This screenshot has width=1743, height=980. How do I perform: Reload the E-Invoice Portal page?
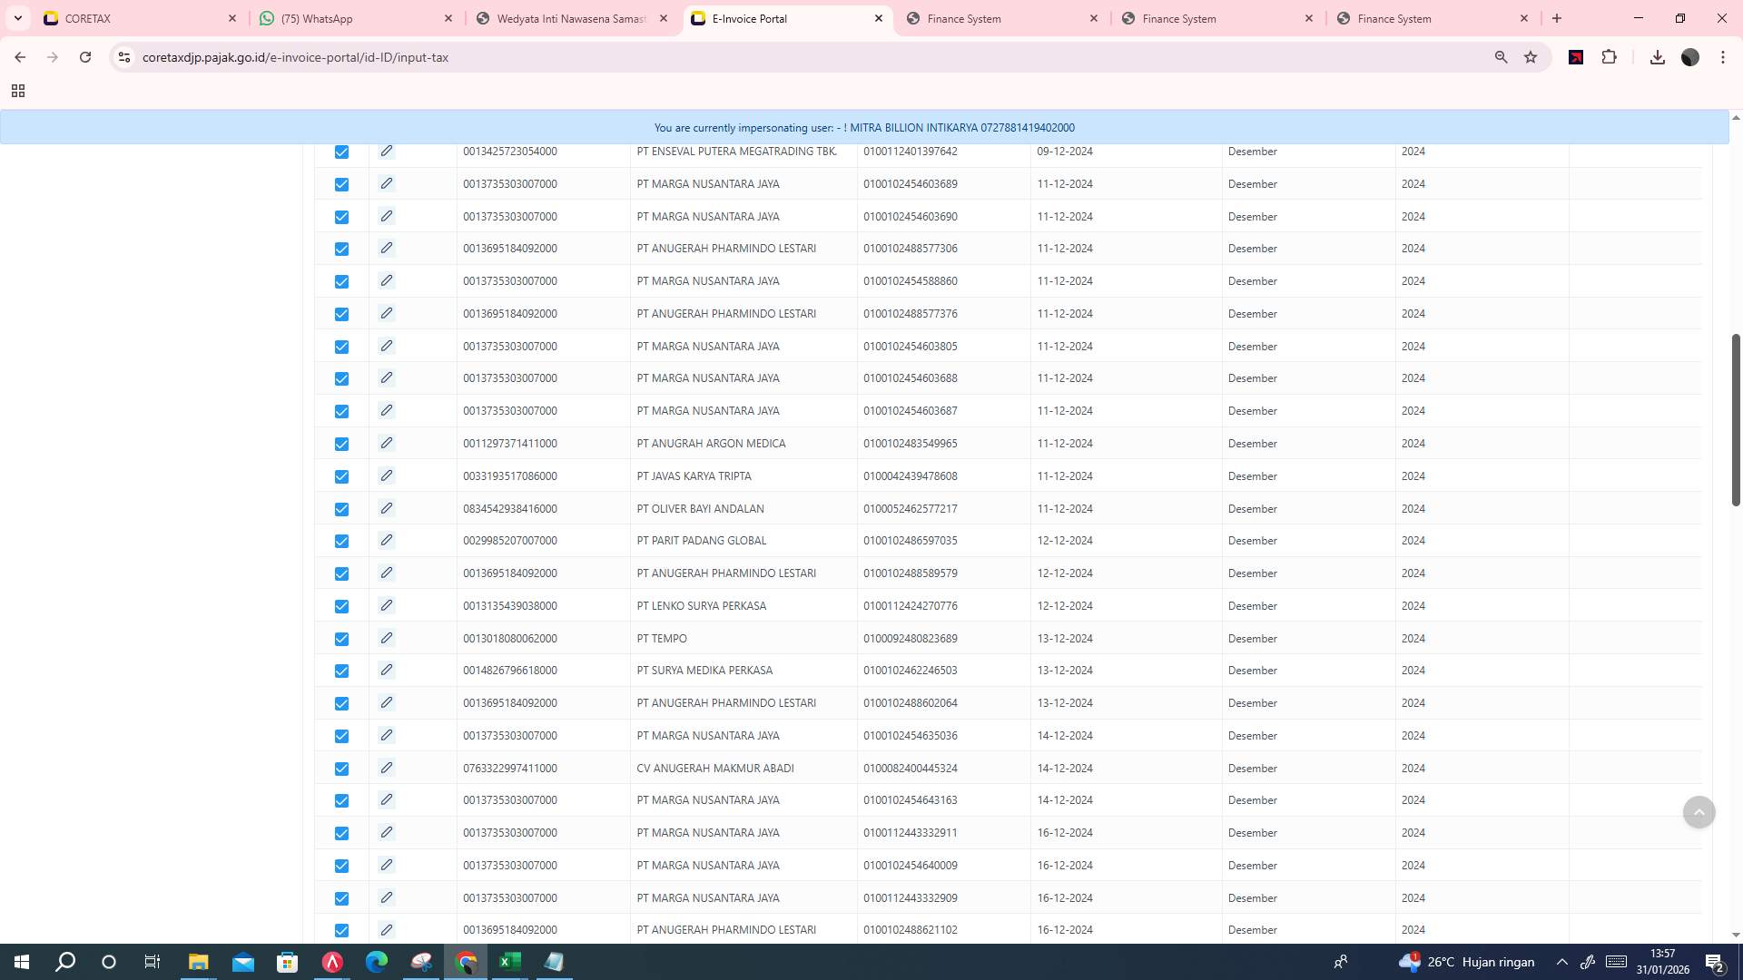(84, 56)
